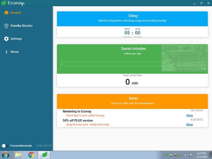Click the delay minutes field showing 05
Image resolution: width=212 pixels, height=159 pixels.
127,33
